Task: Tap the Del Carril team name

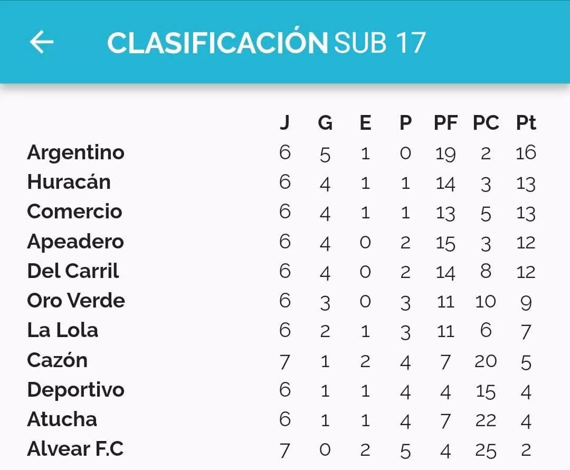Action: [x=73, y=271]
